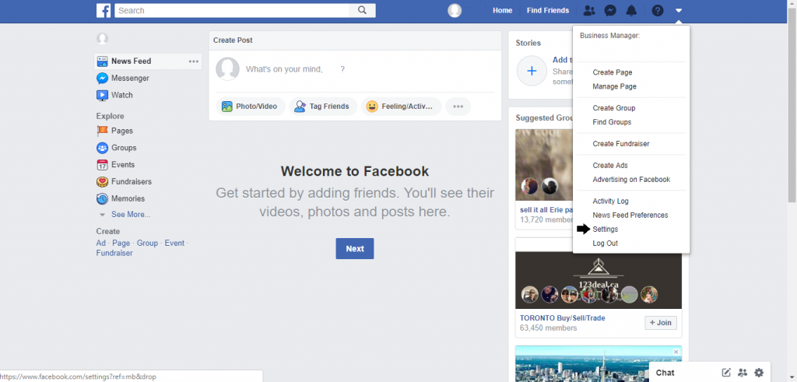Click Home link in top bar
Viewport: 797px width, 382px height.
[x=502, y=10]
